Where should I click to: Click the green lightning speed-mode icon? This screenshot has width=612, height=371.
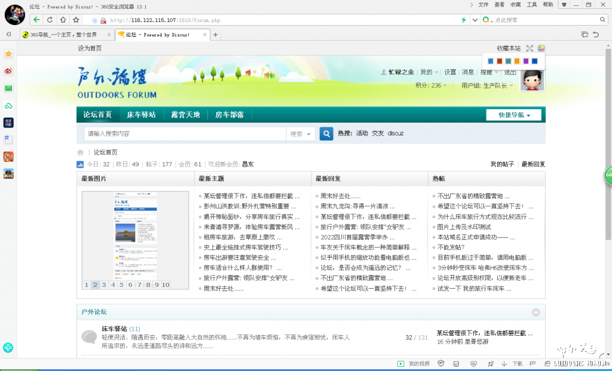coord(464,20)
